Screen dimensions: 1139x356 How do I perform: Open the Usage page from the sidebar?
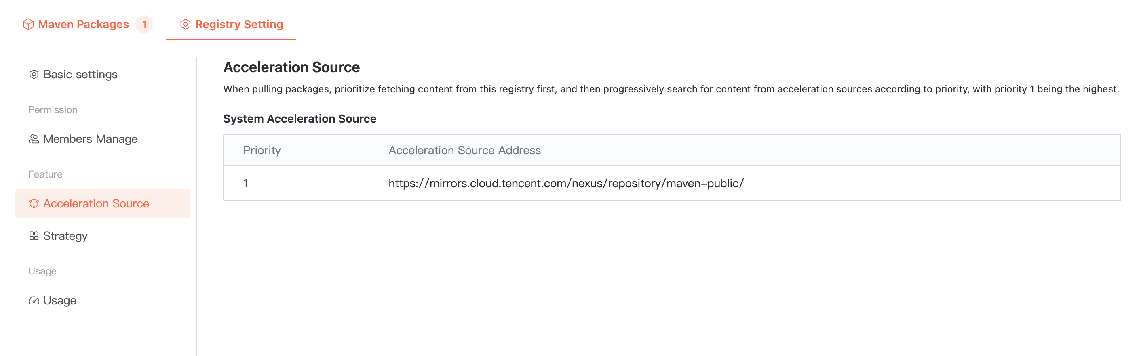tap(60, 301)
